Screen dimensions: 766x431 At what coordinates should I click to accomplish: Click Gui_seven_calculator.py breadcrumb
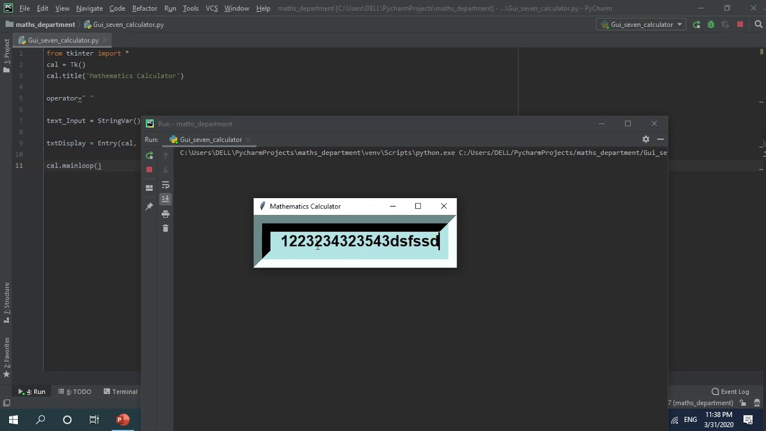coord(124,25)
